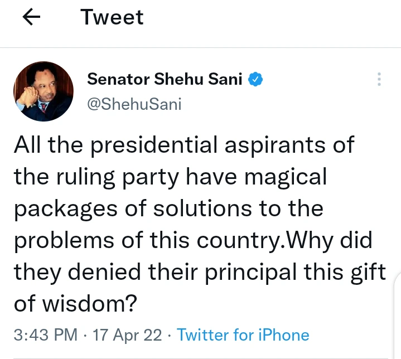The image size is (401, 359).
Task: Tap the tweet line starting 'All the presidential'
Action: click(x=184, y=145)
